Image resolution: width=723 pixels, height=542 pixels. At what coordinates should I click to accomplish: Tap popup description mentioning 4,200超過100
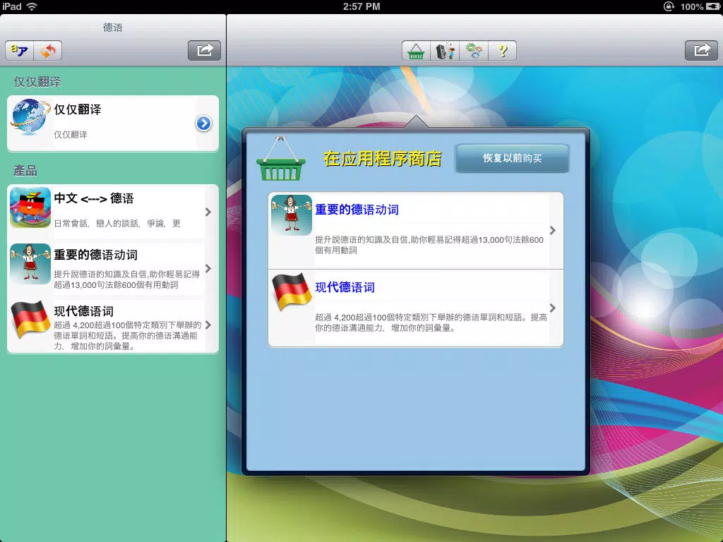pyautogui.click(x=431, y=323)
